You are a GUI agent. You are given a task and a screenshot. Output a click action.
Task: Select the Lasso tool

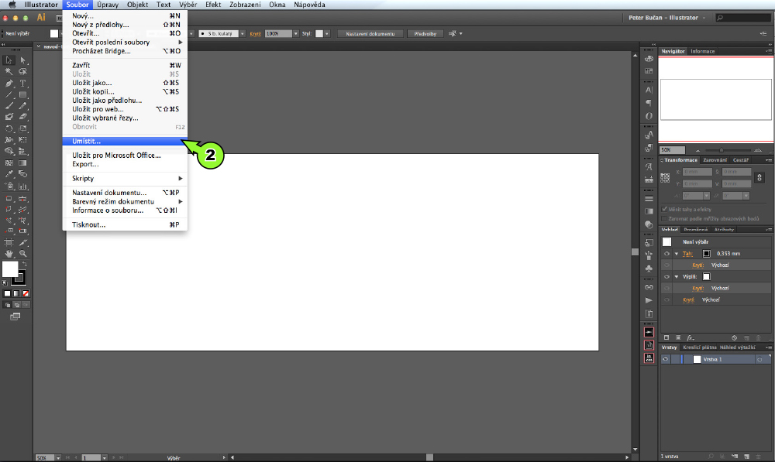(22, 71)
